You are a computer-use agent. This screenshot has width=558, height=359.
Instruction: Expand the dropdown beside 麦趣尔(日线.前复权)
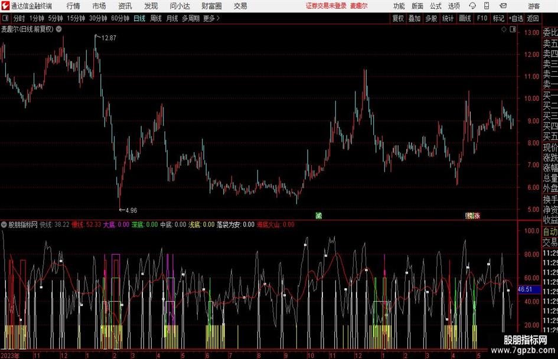58,29
